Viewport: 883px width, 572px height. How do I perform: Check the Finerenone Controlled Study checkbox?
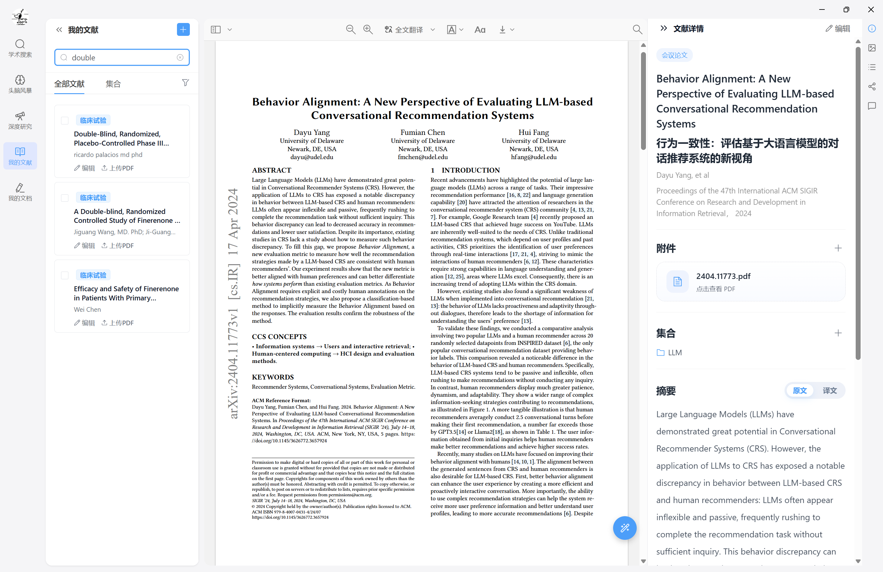[x=64, y=198]
